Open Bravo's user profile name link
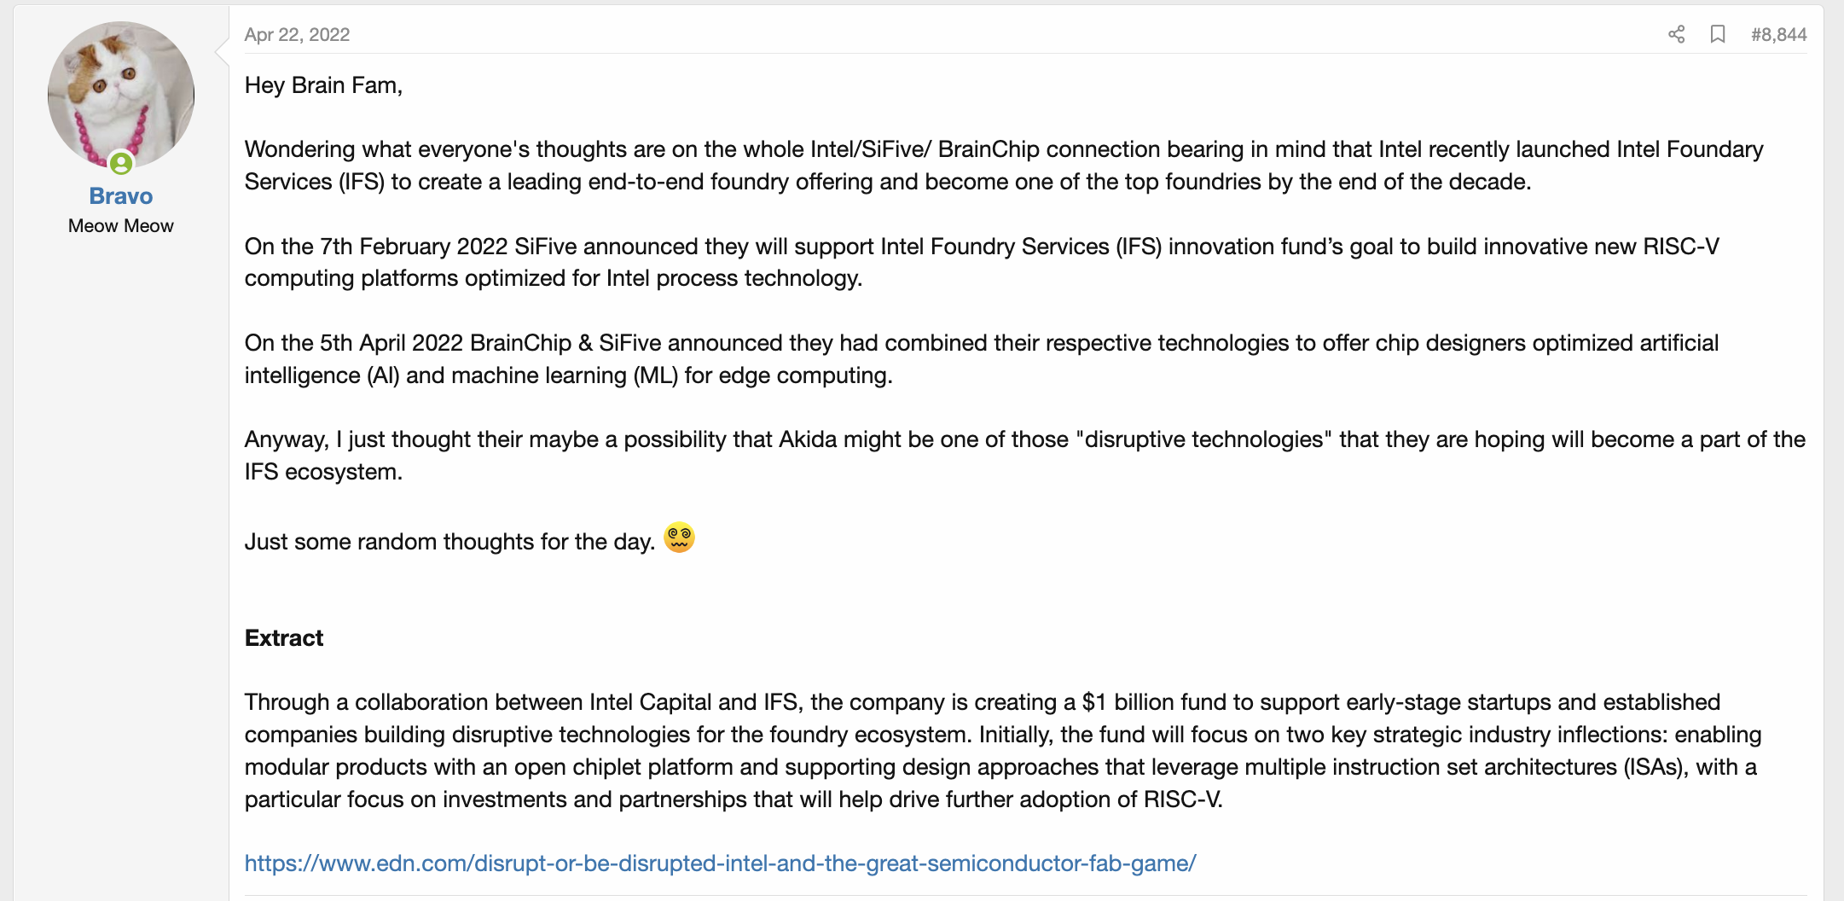Screen dimensions: 1844x901 click(x=120, y=196)
